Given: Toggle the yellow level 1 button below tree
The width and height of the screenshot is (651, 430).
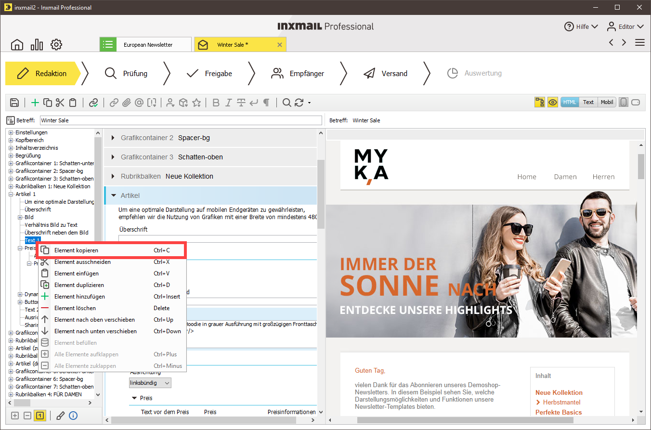Looking at the screenshot, I should [40, 416].
